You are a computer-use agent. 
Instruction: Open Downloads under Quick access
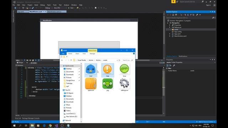coord(70,75)
